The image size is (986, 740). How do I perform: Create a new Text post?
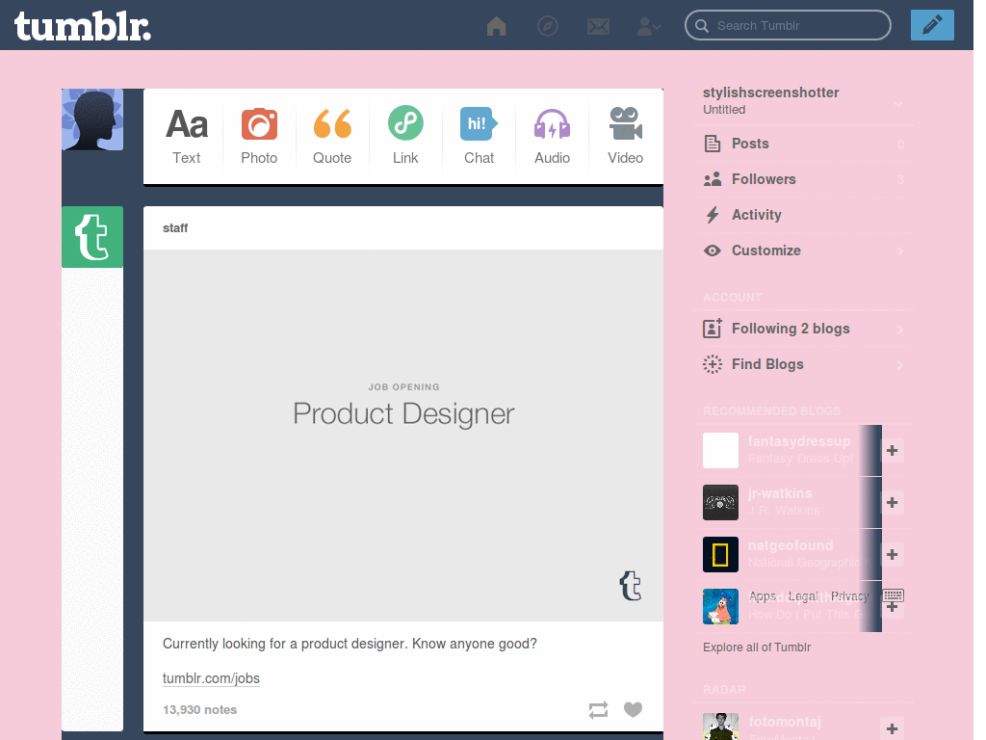point(187,137)
